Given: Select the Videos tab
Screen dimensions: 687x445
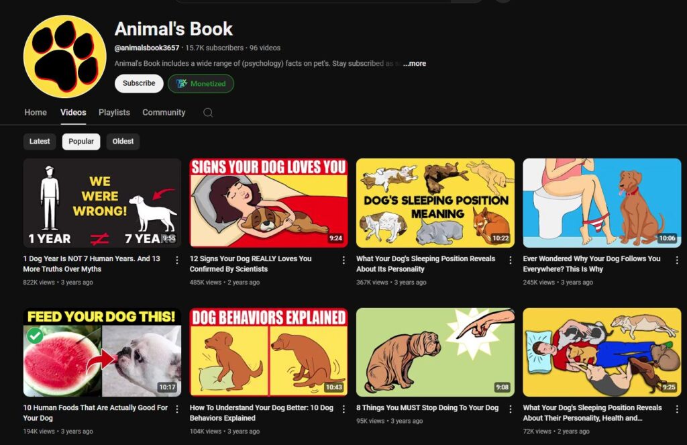Looking at the screenshot, I should pos(73,112).
